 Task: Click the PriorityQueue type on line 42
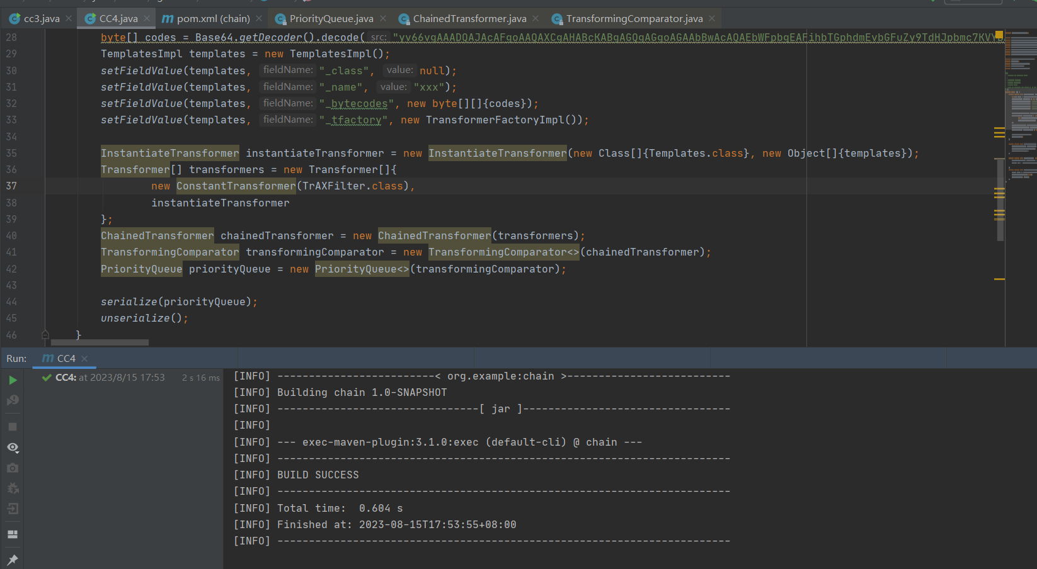[x=142, y=269]
